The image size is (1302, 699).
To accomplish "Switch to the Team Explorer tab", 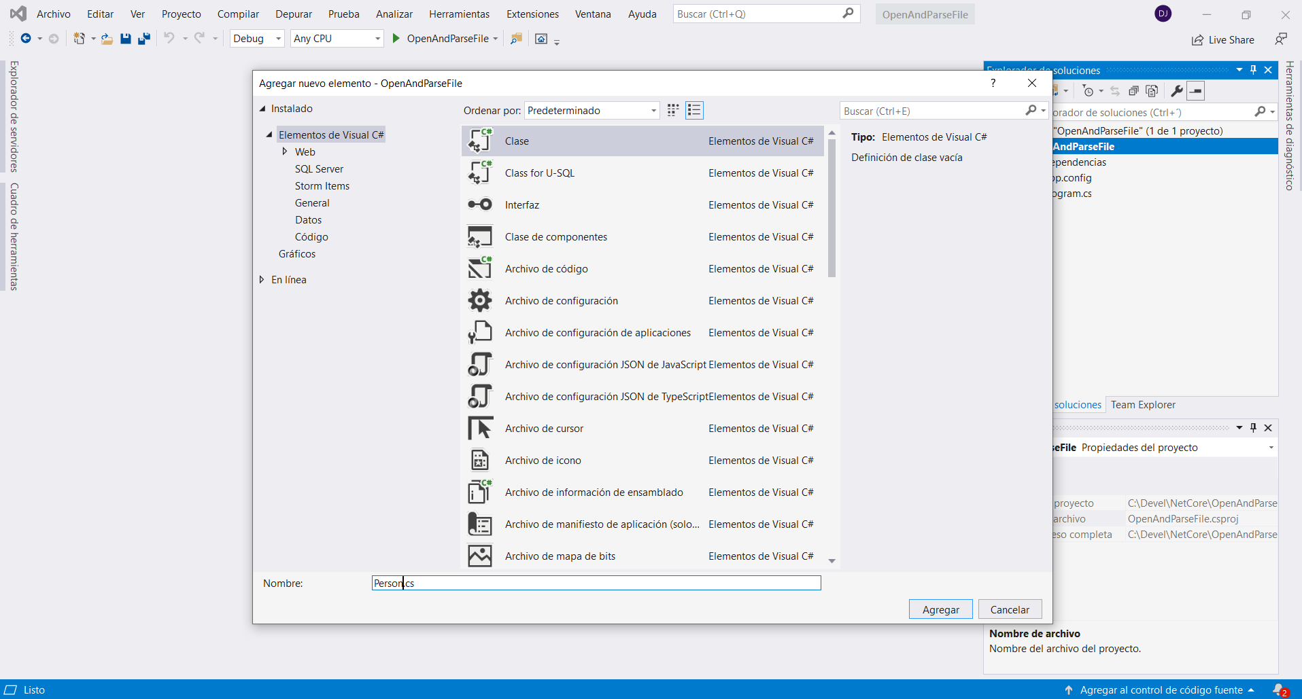I will (1142, 405).
